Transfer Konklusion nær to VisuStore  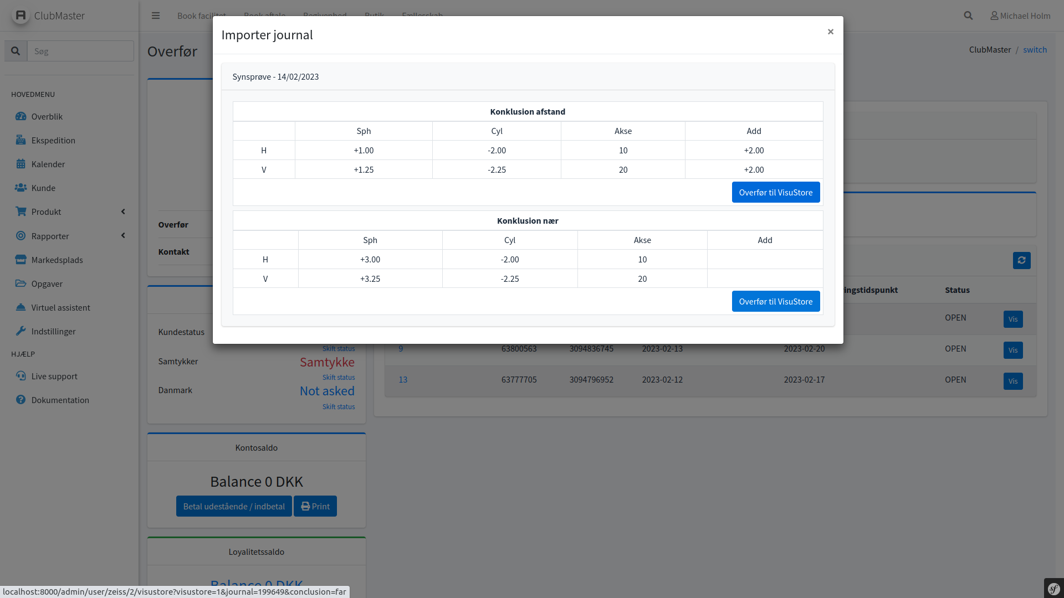coord(775,301)
